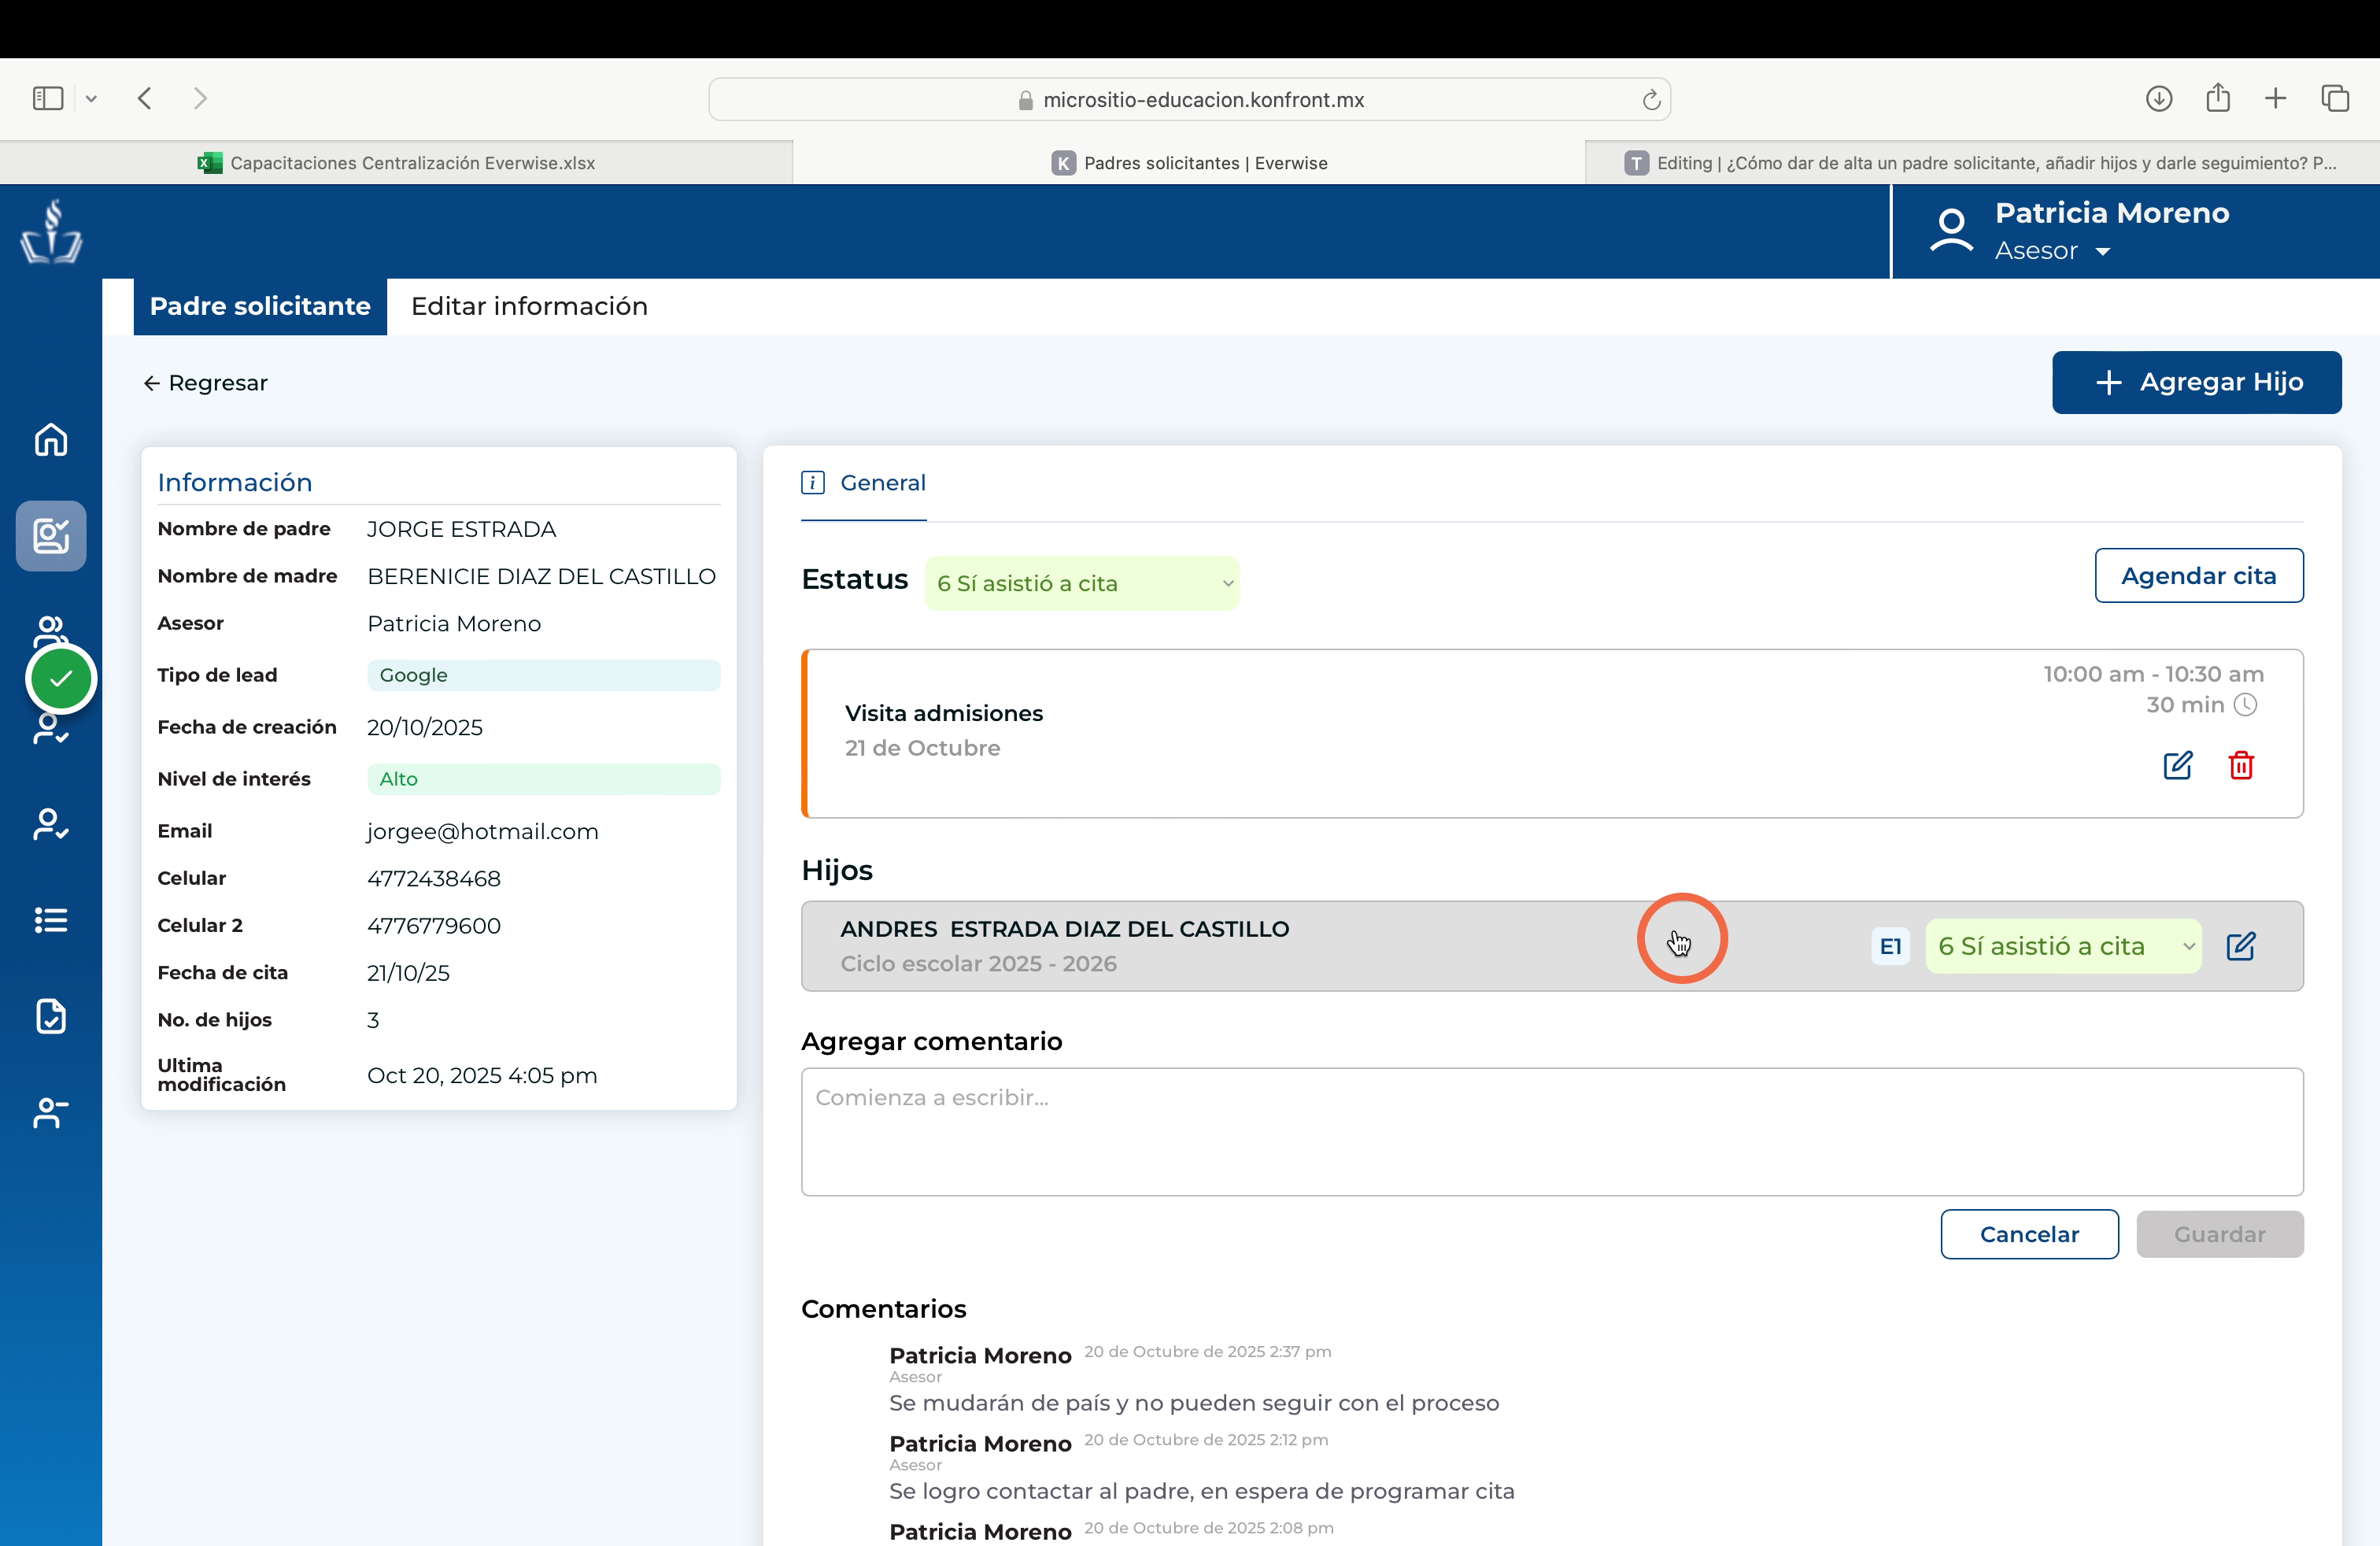Viewport: 2380px width, 1546px height.
Task: Click the E1 badge on child row
Action: [x=1890, y=946]
